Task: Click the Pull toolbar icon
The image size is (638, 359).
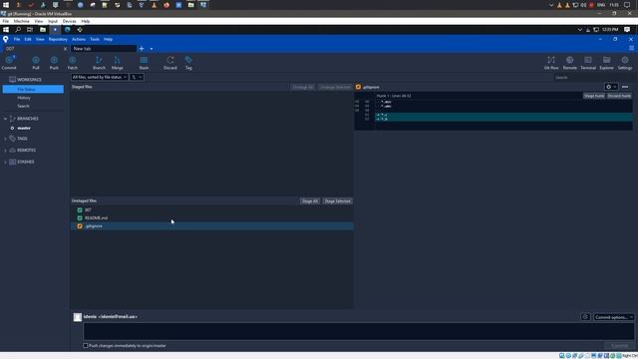Action: (x=36, y=63)
